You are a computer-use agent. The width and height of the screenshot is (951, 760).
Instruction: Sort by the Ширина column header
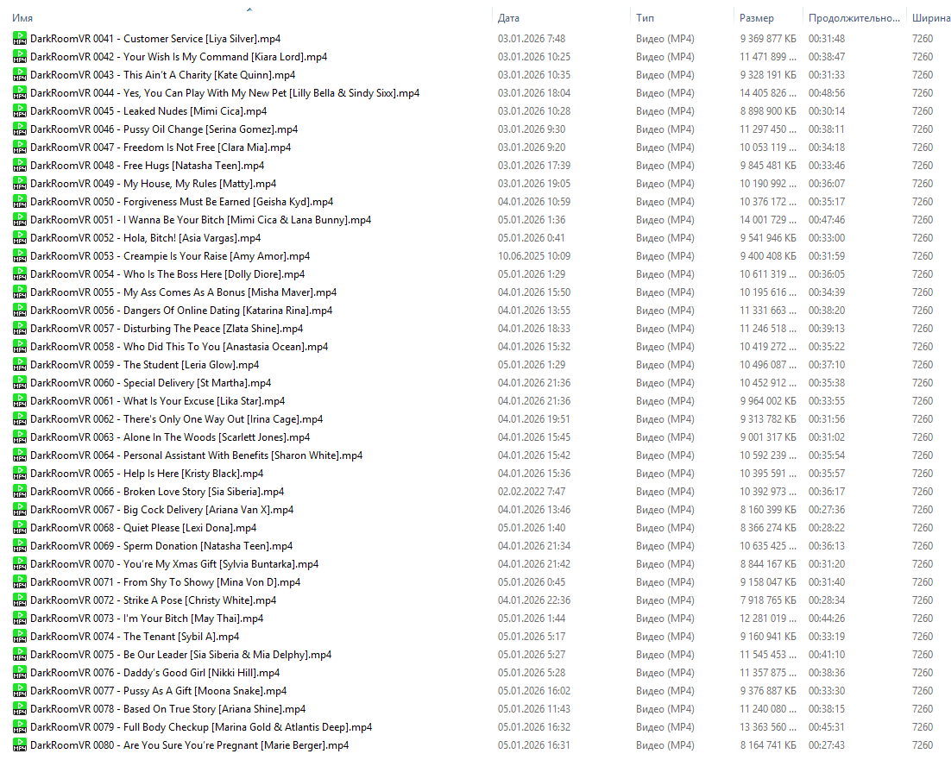[x=931, y=18]
